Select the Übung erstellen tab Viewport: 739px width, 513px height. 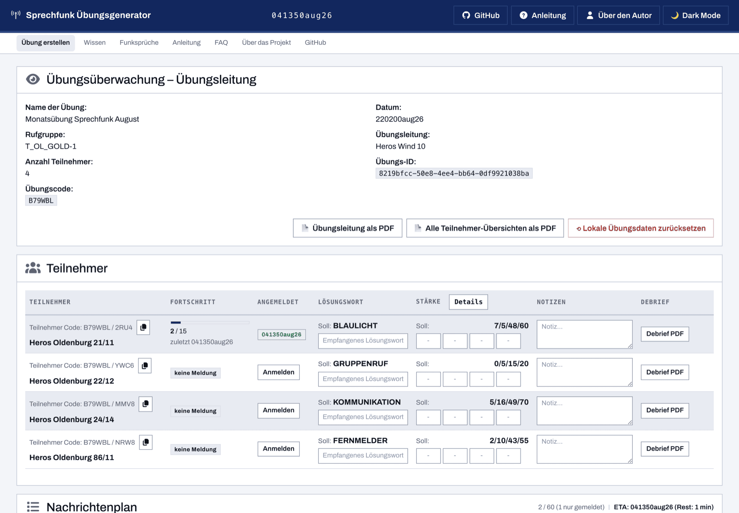(46, 42)
